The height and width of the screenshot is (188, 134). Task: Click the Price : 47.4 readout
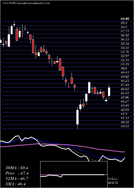coord(17,173)
